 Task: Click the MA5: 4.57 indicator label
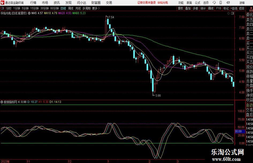(37, 13)
